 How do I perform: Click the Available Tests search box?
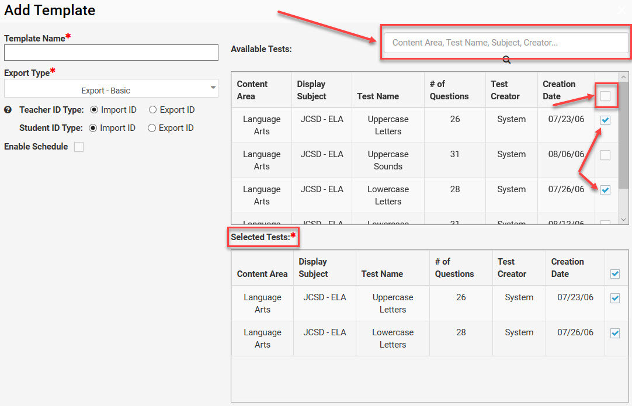click(505, 43)
